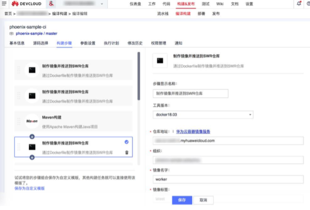Click the phoenix-sample-ci task title
The height and width of the screenshot is (210, 310).
pos(28,27)
